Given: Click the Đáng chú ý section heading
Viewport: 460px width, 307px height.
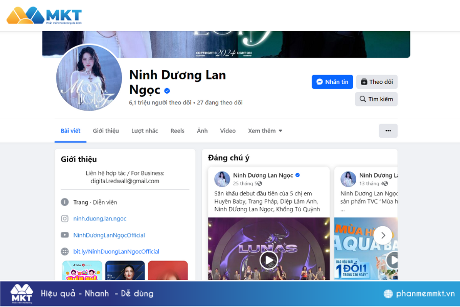Looking at the screenshot, I should 228,158.
